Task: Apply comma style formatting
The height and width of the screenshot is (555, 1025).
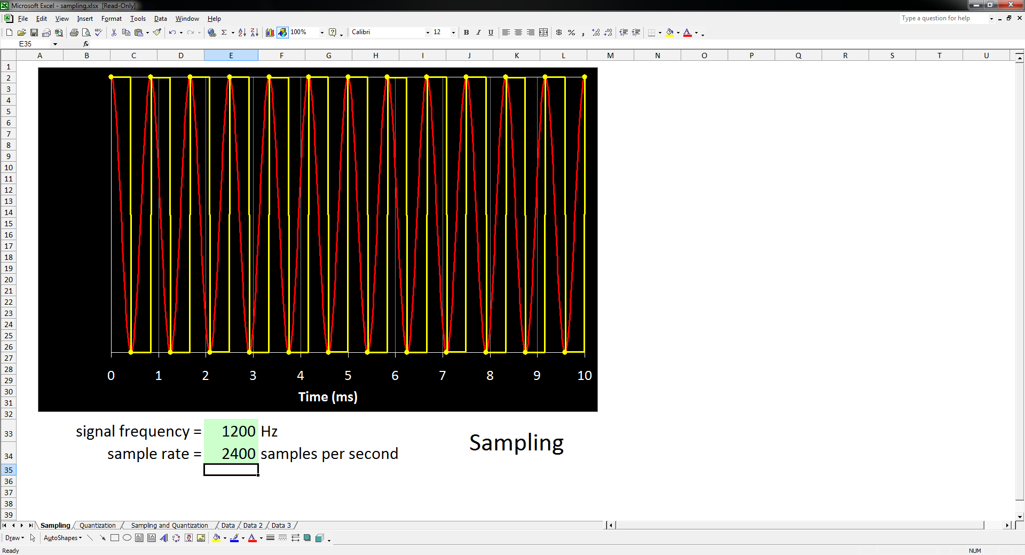Action: 584,33
